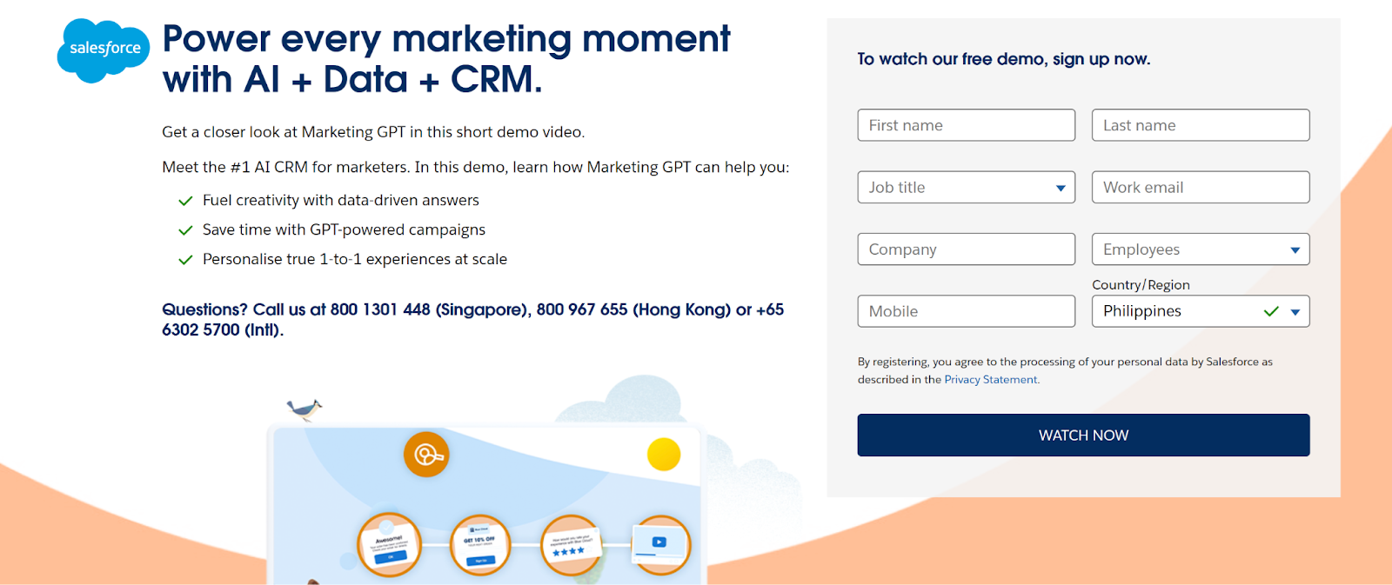Image resolution: width=1392 pixels, height=585 pixels.
Task: Click the bird perched on the illustration
Action: tap(304, 409)
